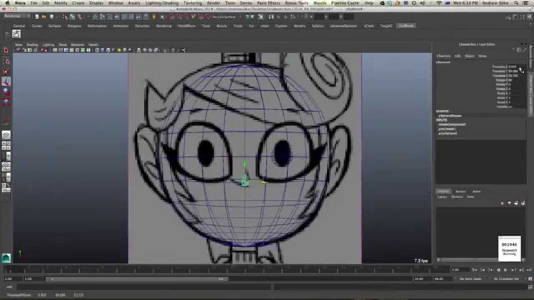
Task: Click the play backwards button
Action: (499, 270)
